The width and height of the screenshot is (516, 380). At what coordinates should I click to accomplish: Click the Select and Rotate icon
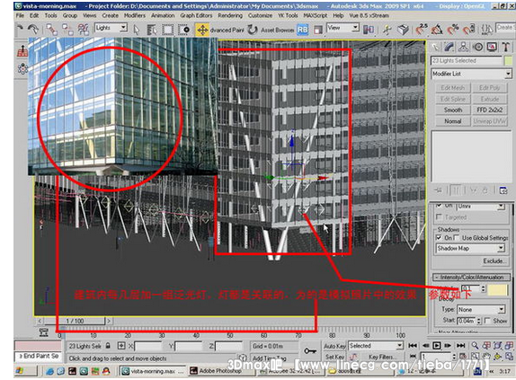click(x=252, y=30)
